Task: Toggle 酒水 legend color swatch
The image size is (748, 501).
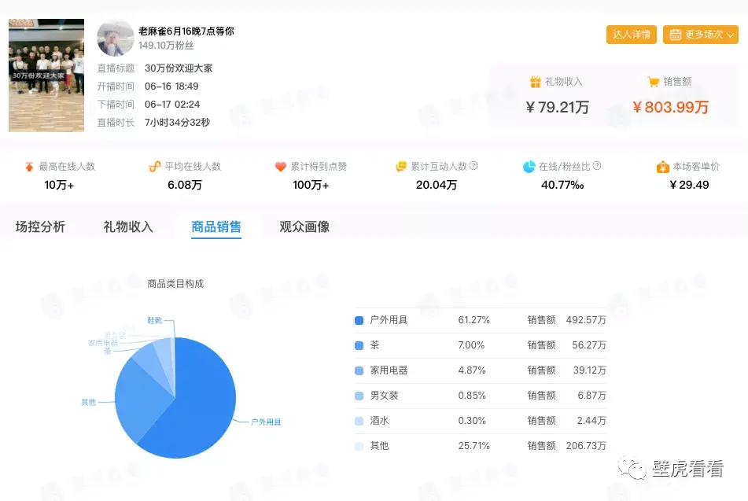Action: coord(359,421)
